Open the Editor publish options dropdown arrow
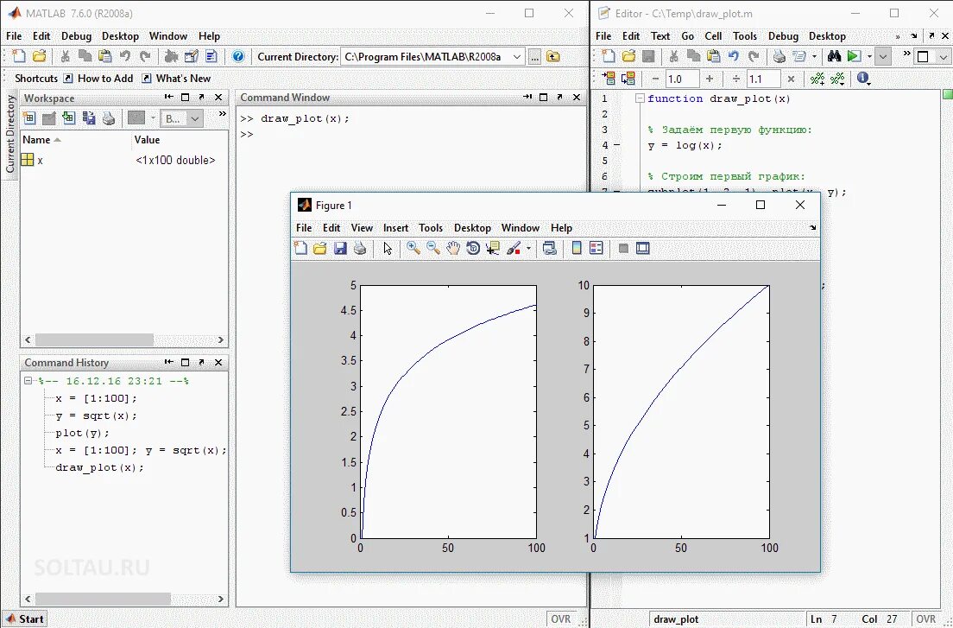Screen dimensions: 953x628 point(814,56)
